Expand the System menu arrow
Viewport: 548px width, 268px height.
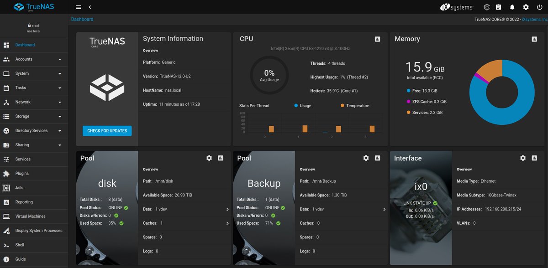(x=60, y=73)
